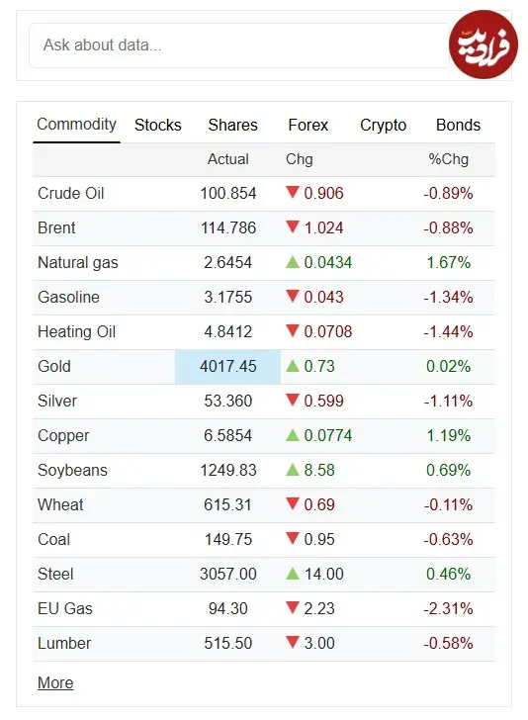Click the red down arrow beside Crude Oil
The width and height of the screenshot is (528, 720).
click(292, 192)
